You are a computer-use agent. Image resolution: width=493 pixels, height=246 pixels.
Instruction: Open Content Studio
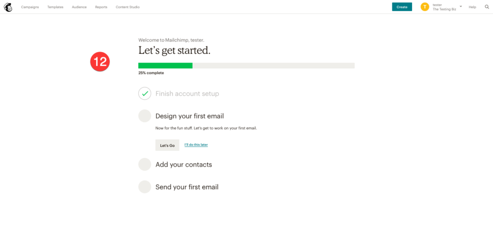point(128,7)
